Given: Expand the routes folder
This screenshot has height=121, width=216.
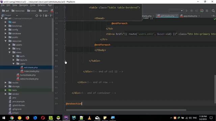Looking at the screenshot, I should coord(6,83).
